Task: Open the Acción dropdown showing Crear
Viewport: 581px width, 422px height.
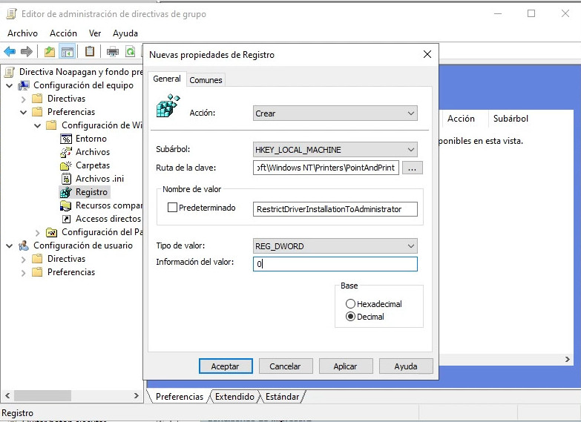Action: (x=335, y=113)
